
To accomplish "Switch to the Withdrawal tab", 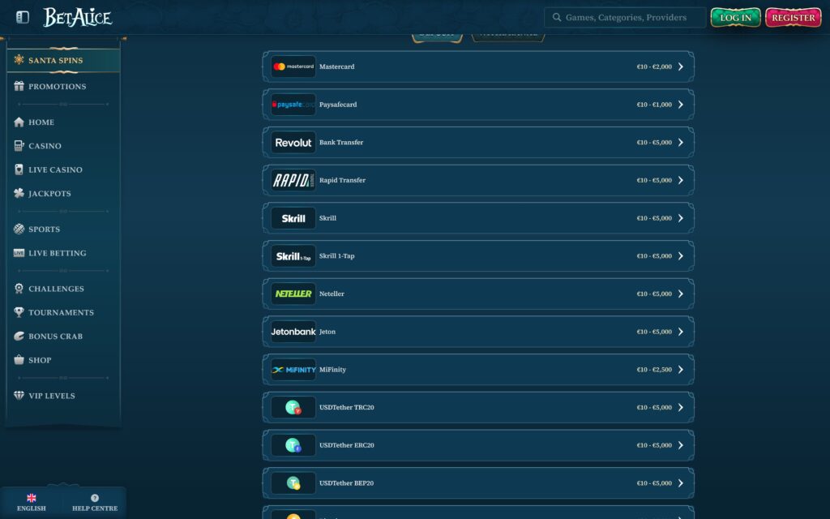I will click(x=508, y=34).
